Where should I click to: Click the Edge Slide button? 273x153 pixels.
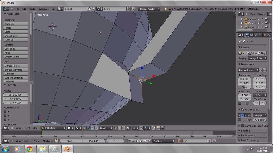coord(16,49)
